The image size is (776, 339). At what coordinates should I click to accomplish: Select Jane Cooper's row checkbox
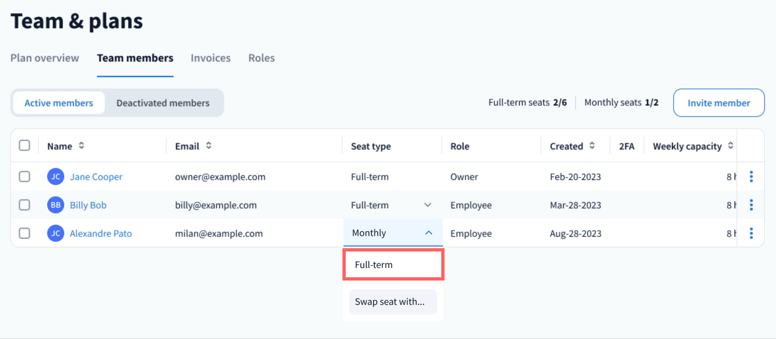[25, 177]
